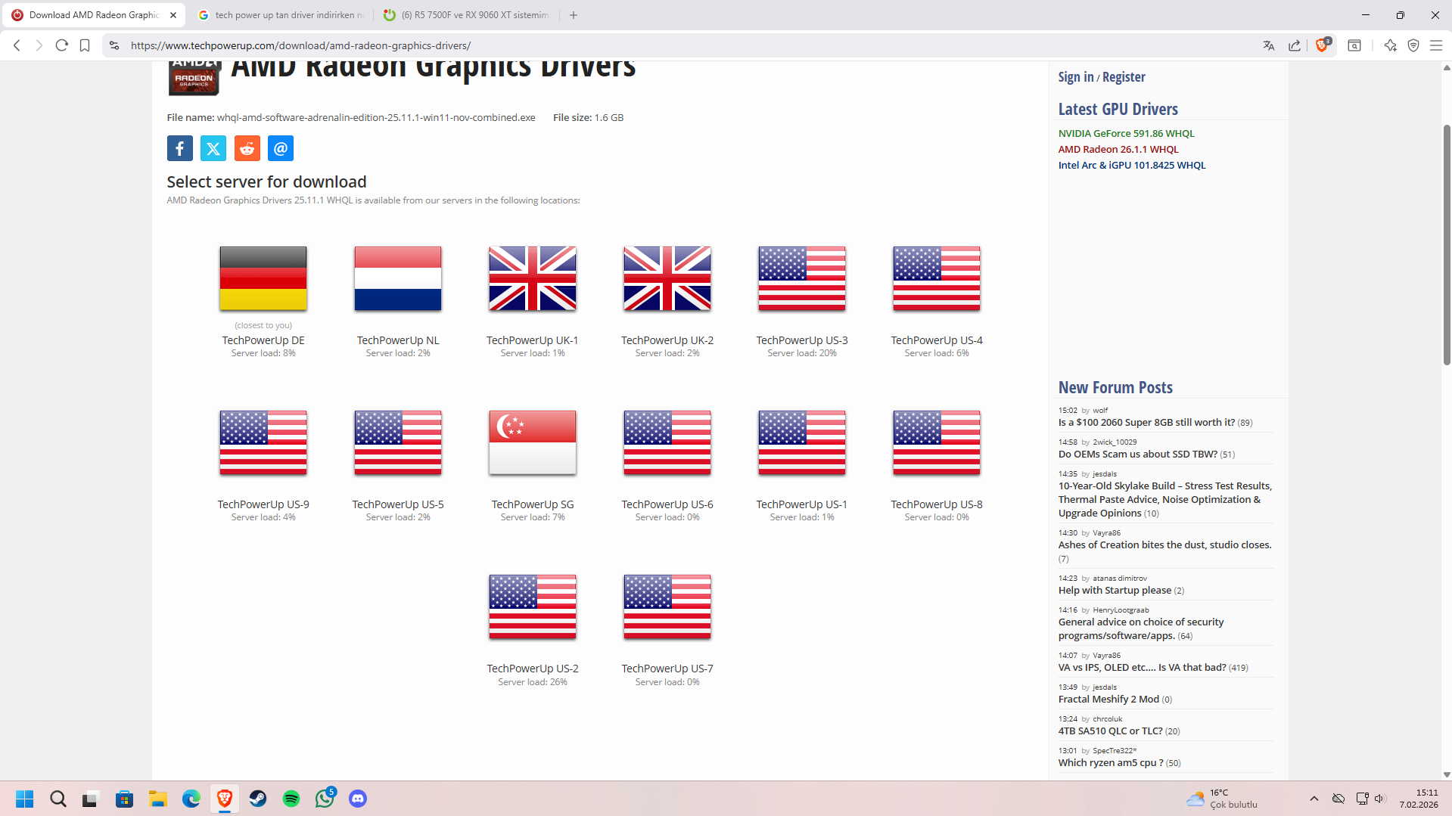Click the TechPowerUp US-1 server flag
Viewport: 1452px width, 816px height.
pyautogui.click(x=802, y=442)
